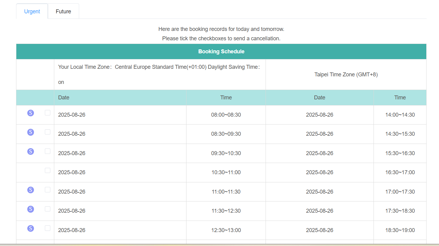Image resolution: width=439 pixels, height=246 pixels.
Task: Click the instruction text about ticking checkboxes
Action: (221, 38)
